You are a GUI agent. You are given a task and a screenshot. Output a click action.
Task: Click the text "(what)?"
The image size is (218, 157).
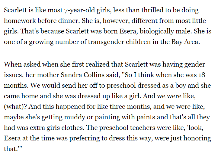(x=15, y=107)
